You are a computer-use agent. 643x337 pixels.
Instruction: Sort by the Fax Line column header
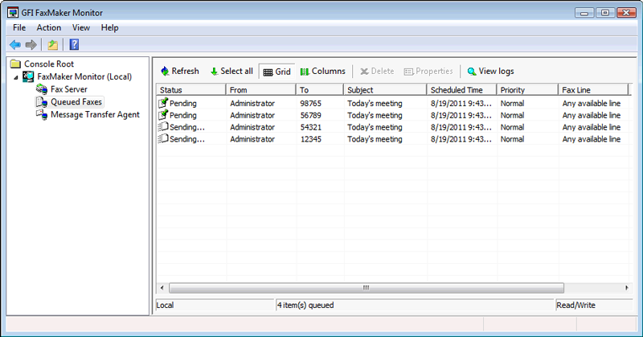(593, 89)
